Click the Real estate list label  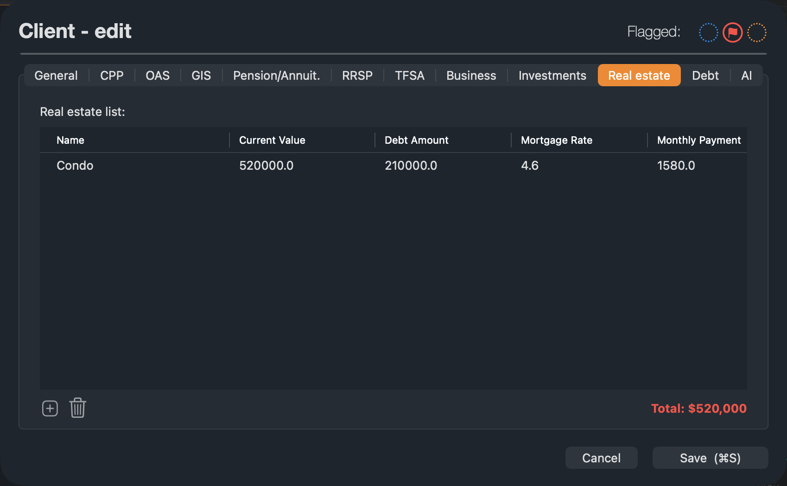tap(83, 112)
